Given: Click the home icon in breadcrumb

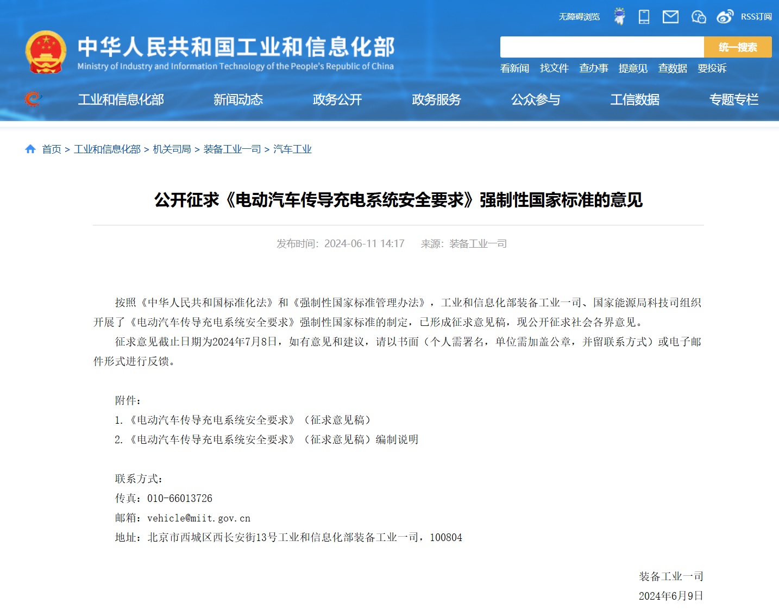Looking at the screenshot, I should pyautogui.click(x=30, y=148).
